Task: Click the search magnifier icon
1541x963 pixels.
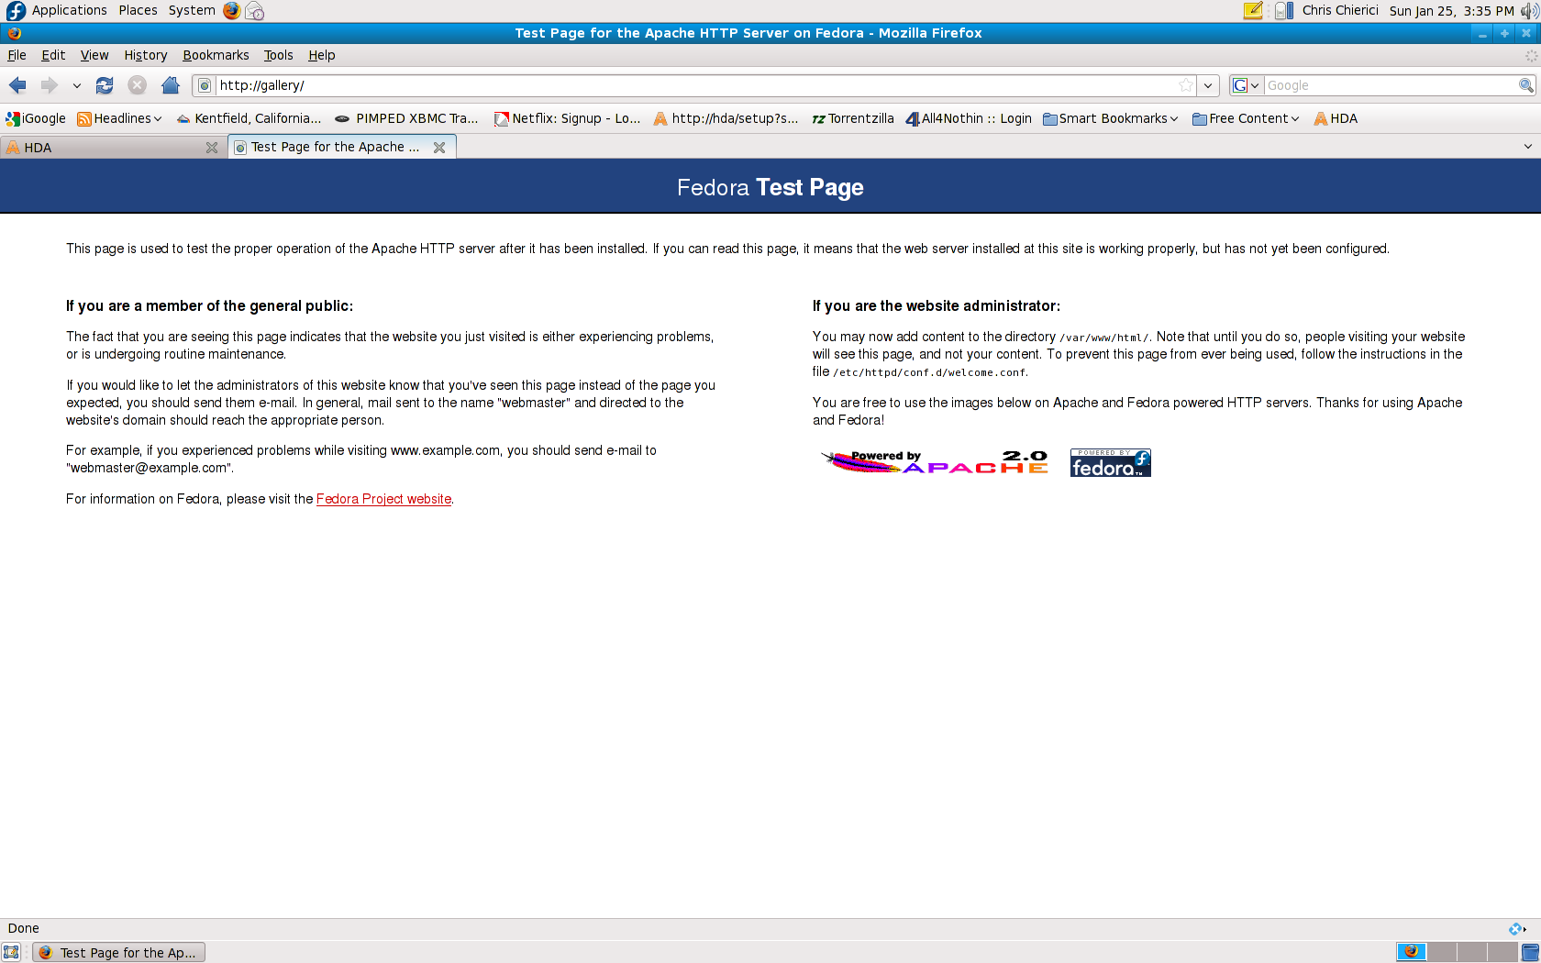Action: pos(1525,85)
